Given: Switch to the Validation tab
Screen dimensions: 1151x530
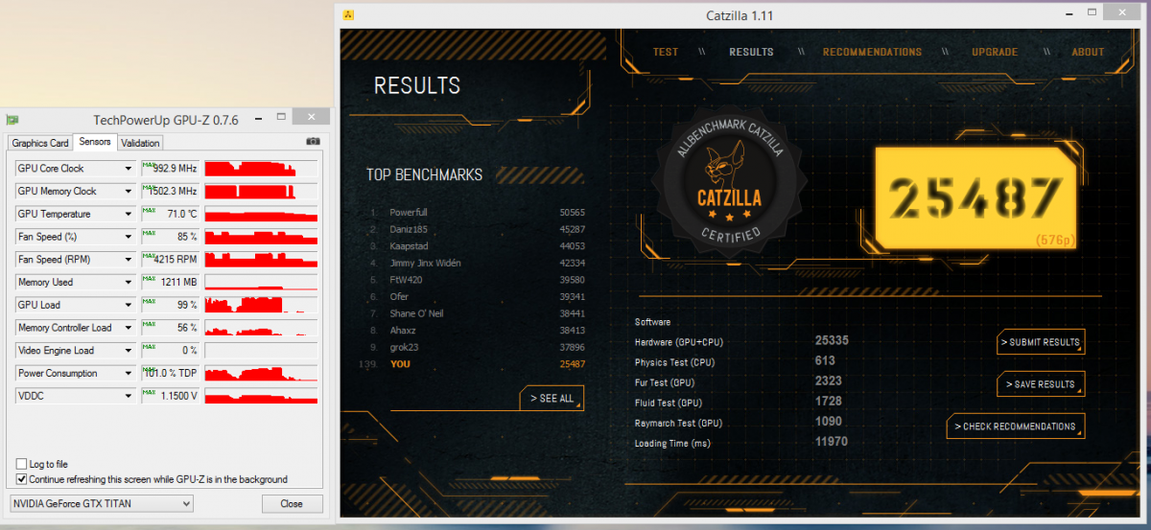Looking at the screenshot, I should (141, 143).
